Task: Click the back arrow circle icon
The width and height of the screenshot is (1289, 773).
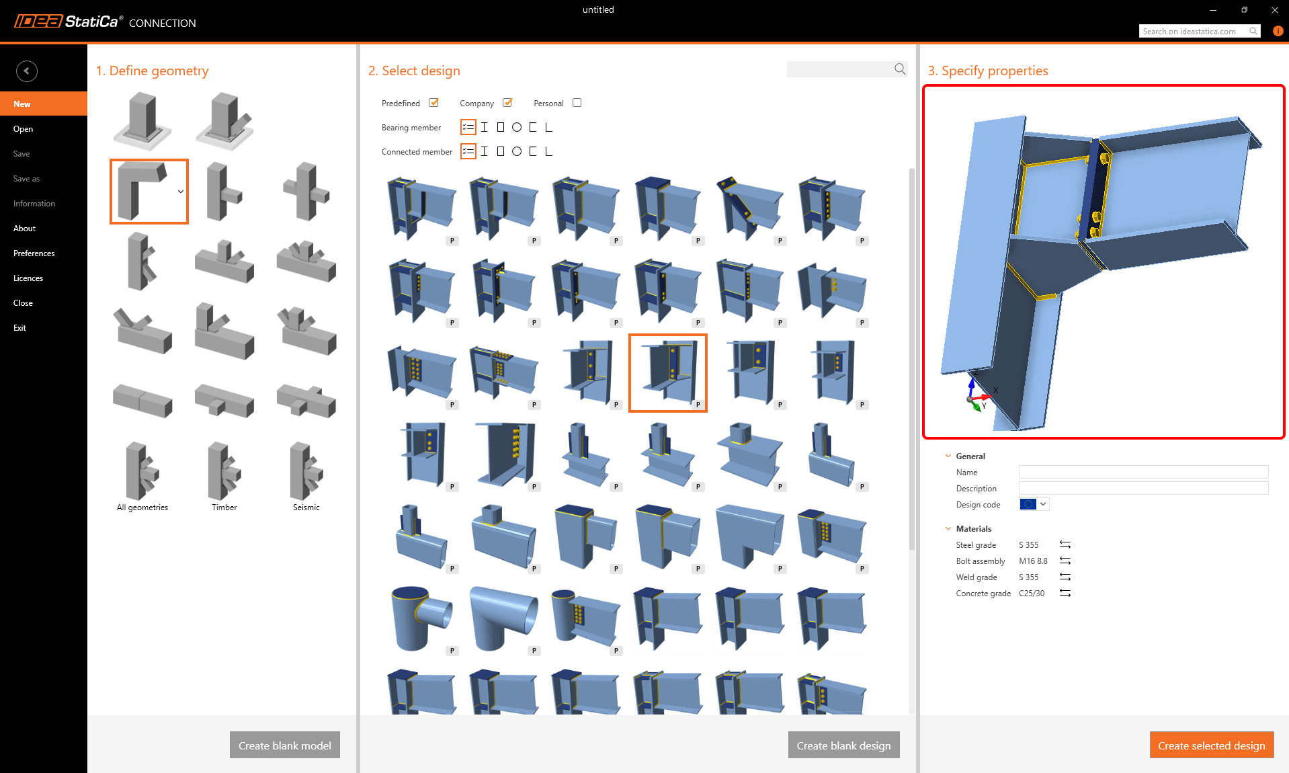Action: pyautogui.click(x=26, y=71)
